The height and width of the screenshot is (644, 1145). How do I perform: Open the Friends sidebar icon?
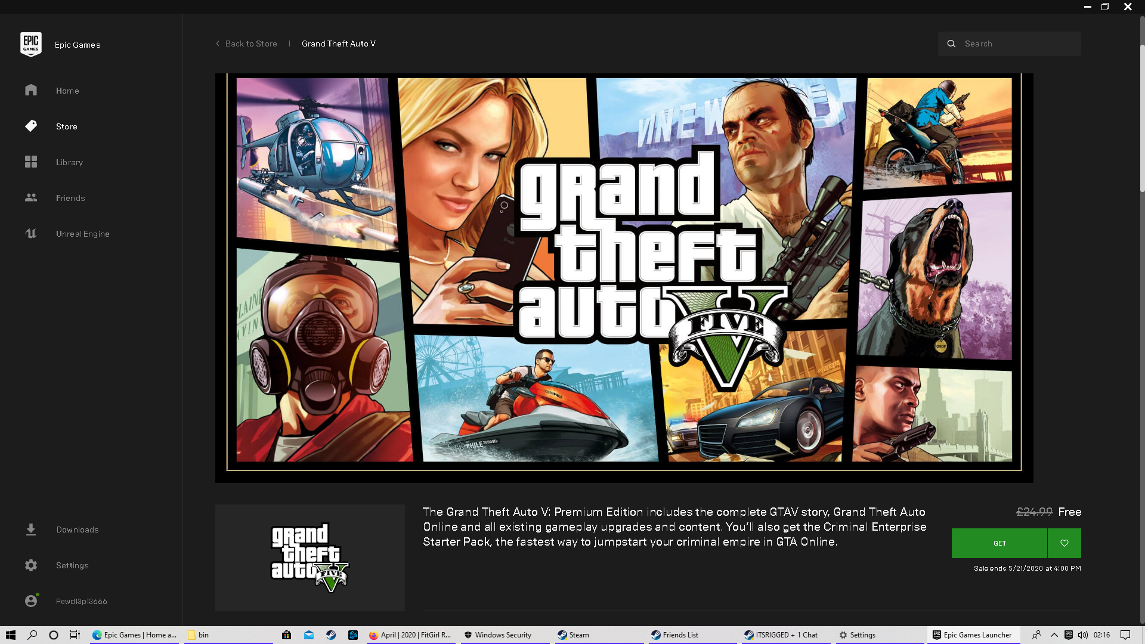point(31,197)
